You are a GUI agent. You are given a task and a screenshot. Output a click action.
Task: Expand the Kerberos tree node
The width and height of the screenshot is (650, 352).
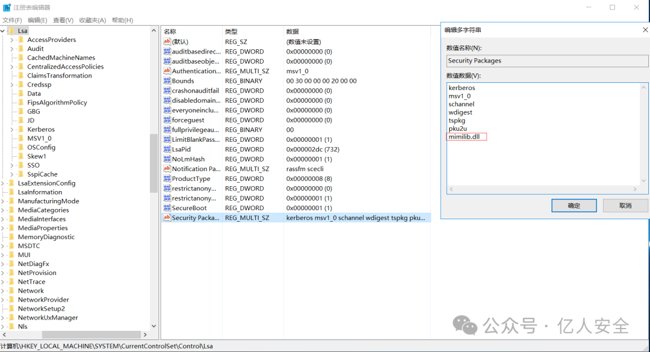coord(12,130)
